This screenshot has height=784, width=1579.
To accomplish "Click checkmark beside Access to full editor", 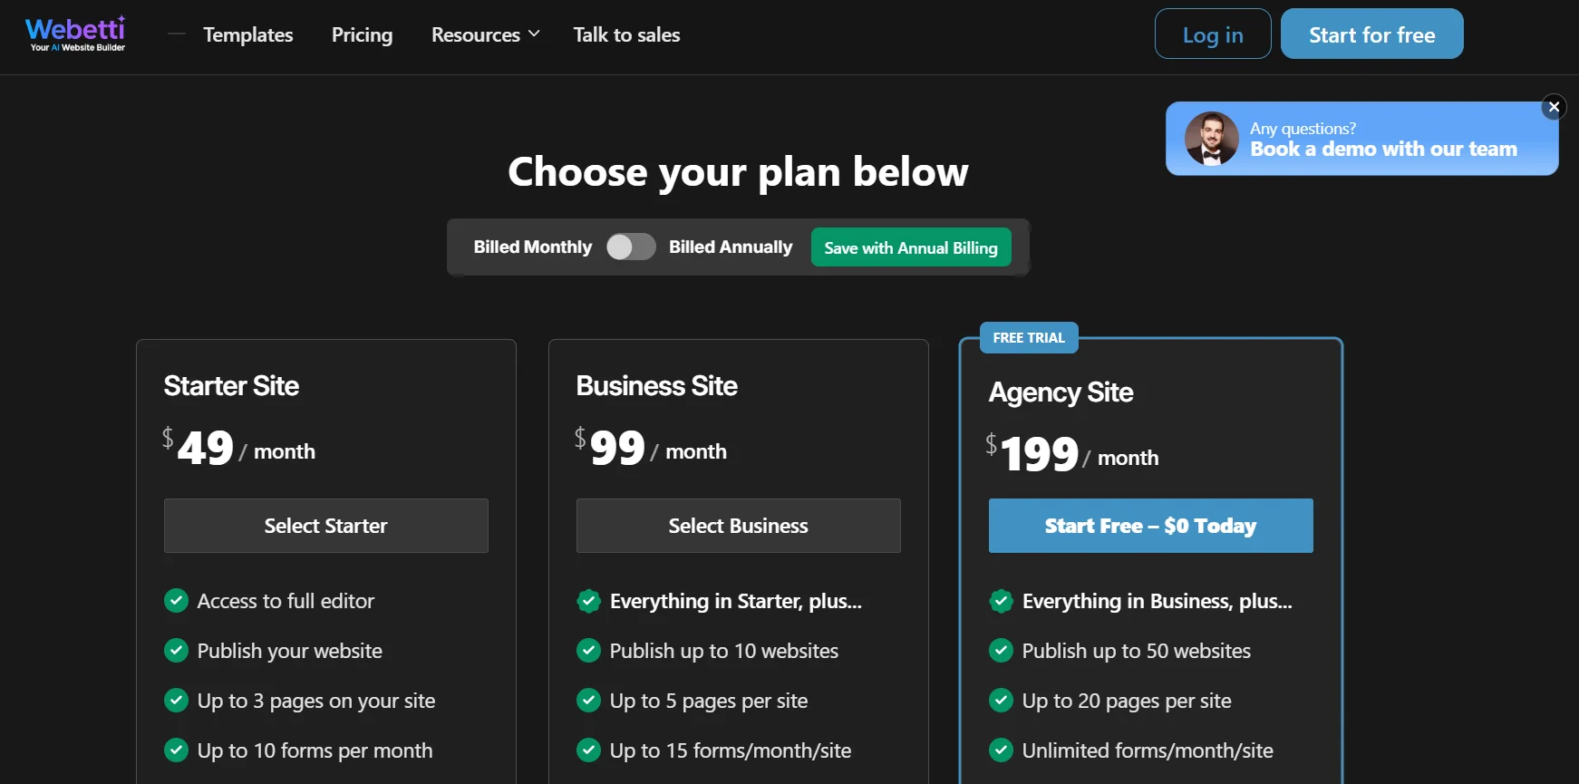I will (176, 601).
